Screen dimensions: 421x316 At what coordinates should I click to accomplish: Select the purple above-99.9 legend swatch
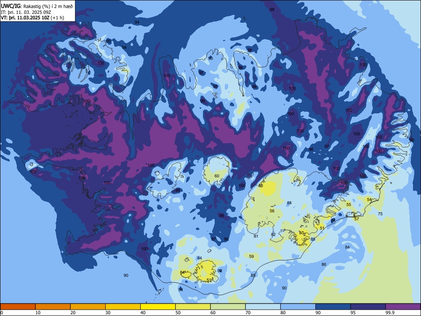tap(403, 307)
